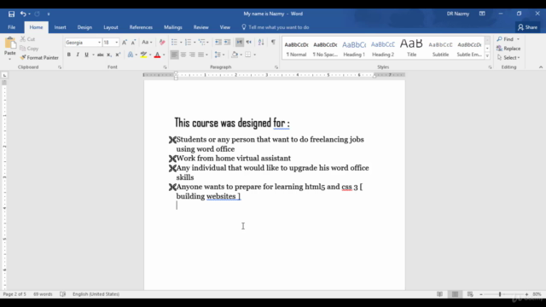546x307 pixels.
Task: Switch to the Review tab
Action: click(201, 27)
